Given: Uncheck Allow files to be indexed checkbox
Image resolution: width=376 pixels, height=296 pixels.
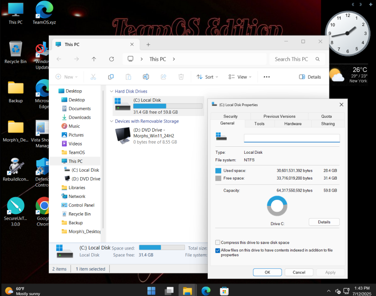Looking at the screenshot, I should [x=218, y=250].
